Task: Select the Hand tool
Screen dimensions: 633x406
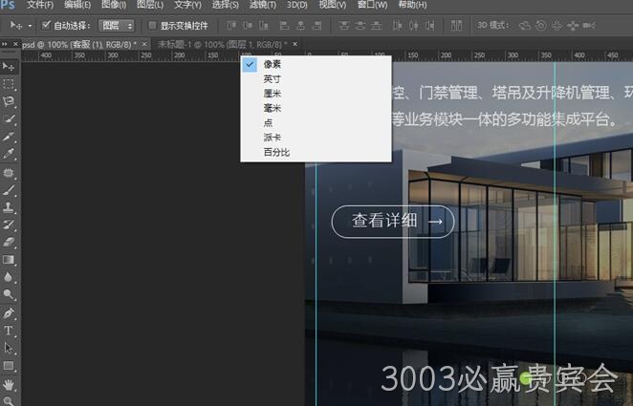Action: coord(9,384)
